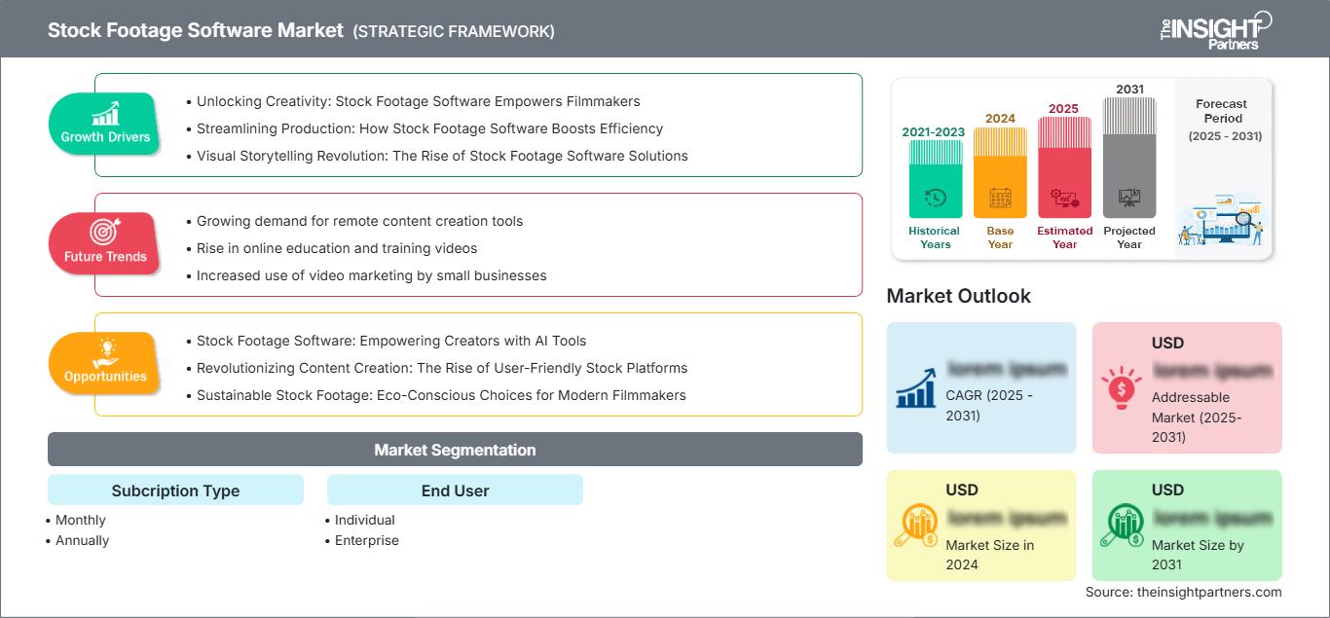Click the Market Outlook heading

(958, 296)
